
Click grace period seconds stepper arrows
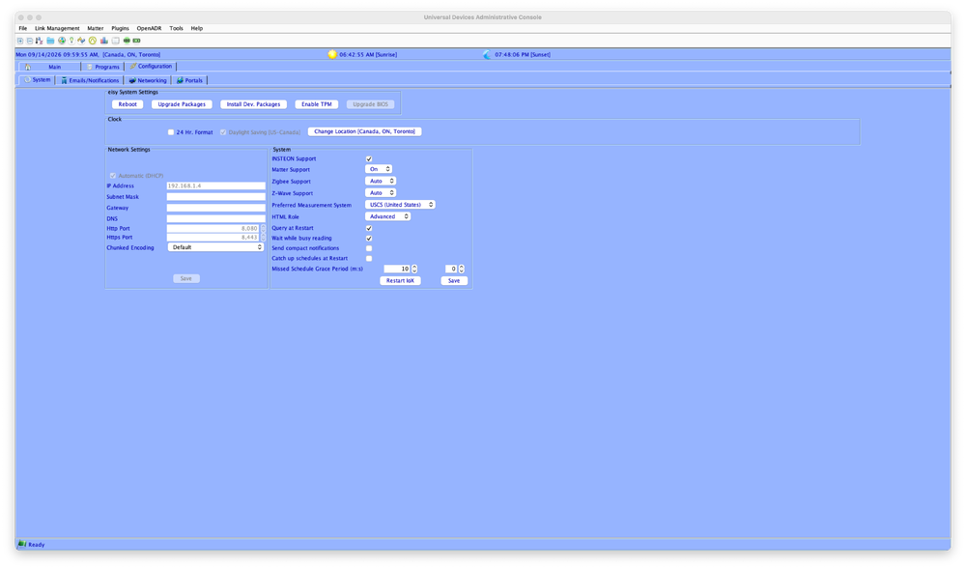(x=462, y=269)
